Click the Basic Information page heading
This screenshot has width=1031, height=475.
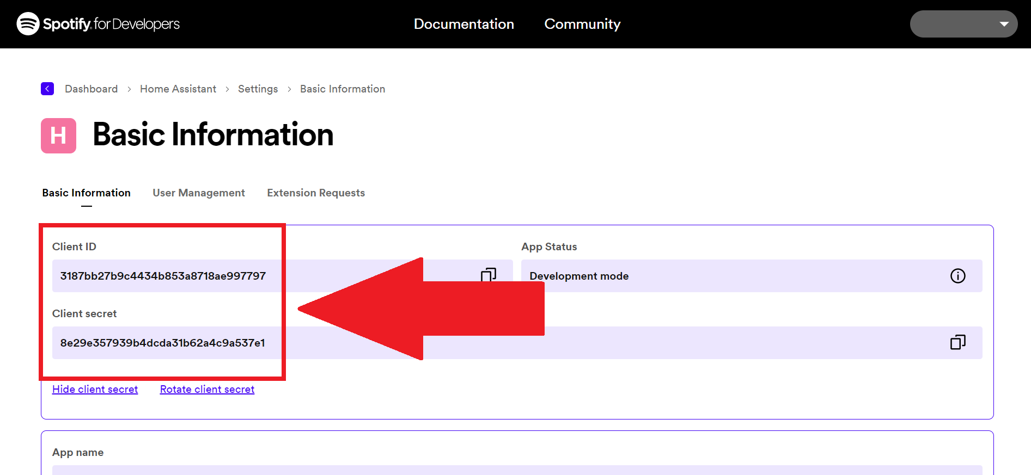213,134
